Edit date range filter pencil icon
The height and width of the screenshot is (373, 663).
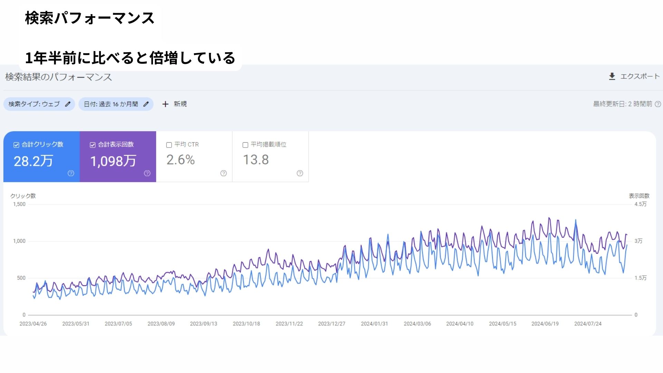(x=146, y=104)
